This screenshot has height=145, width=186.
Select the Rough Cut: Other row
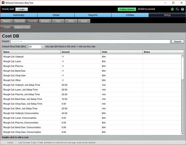pyautogui.click(x=92, y=80)
